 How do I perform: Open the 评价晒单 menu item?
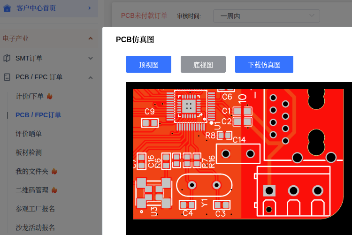pos(29,134)
